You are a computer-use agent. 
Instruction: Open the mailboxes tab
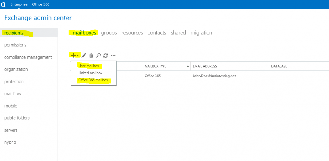[84, 33]
